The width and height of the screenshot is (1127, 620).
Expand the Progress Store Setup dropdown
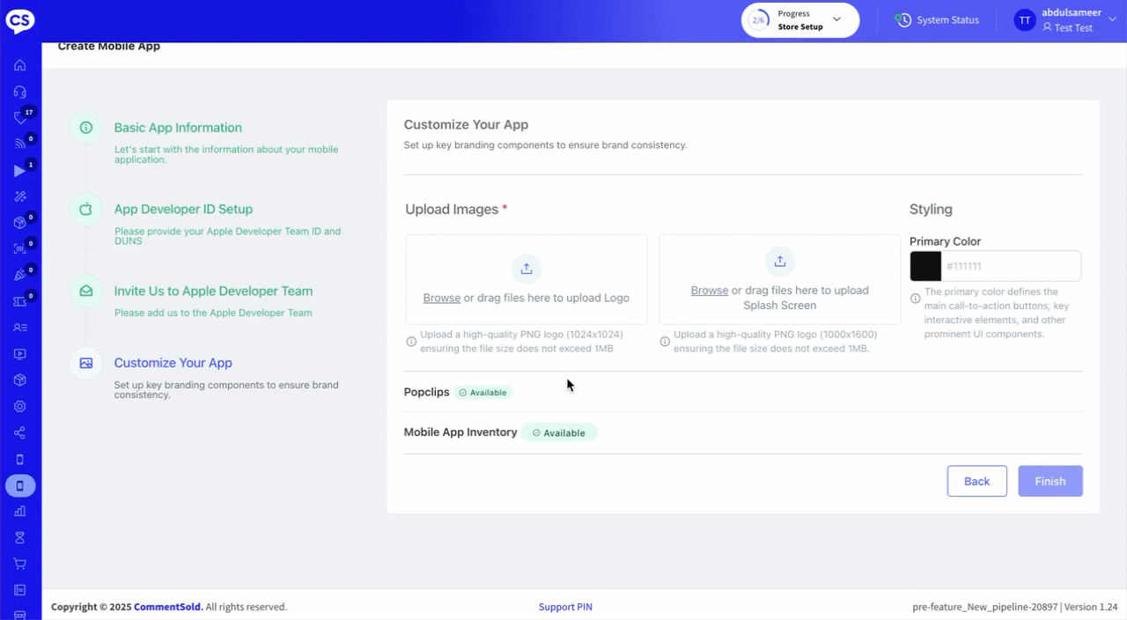click(x=836, y=19)
